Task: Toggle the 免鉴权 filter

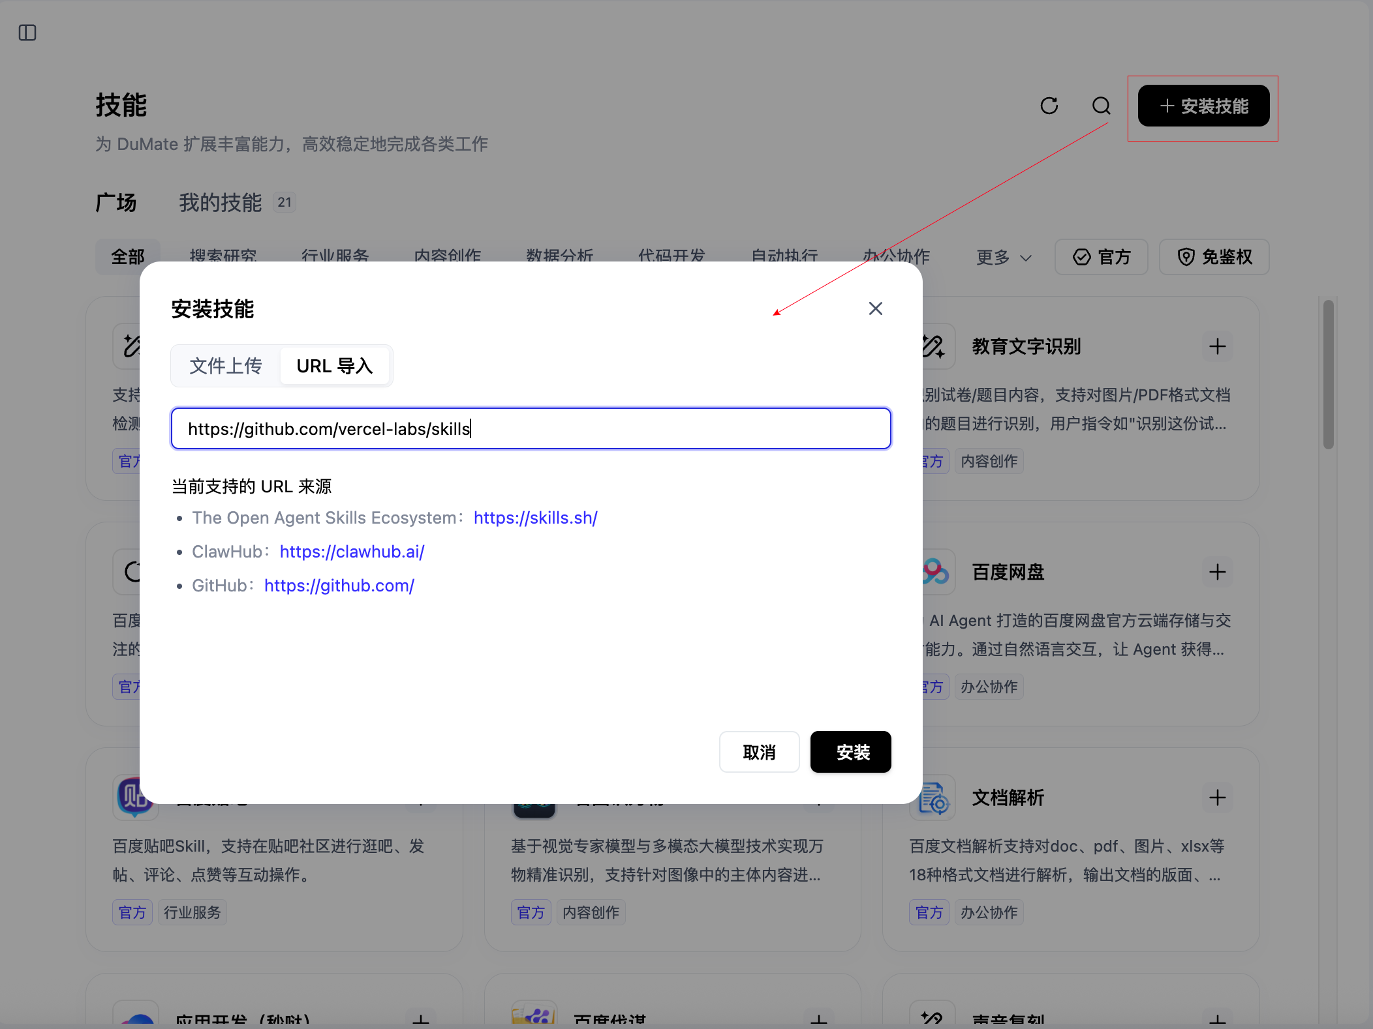Action: click(x=1214, y=257)
